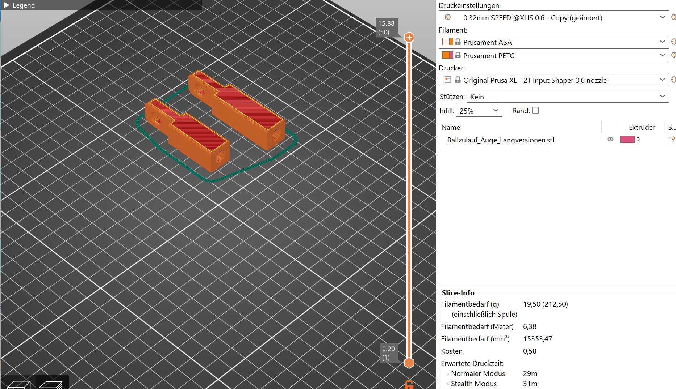
Task: Click Normaler Modus time 29m
Action: 530,373
